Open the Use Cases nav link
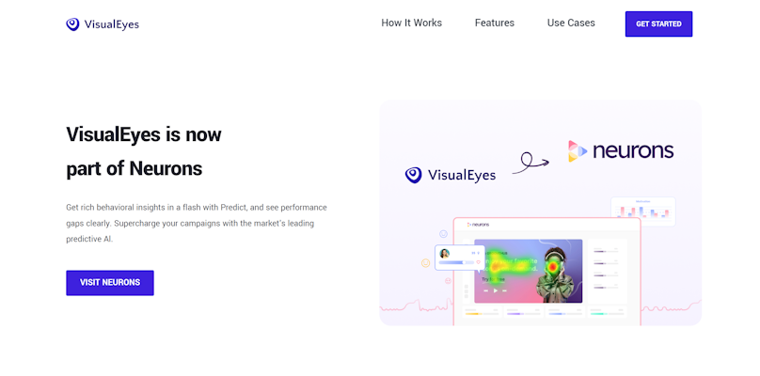This screenshot has width=760, height=376. click(571, 23)
